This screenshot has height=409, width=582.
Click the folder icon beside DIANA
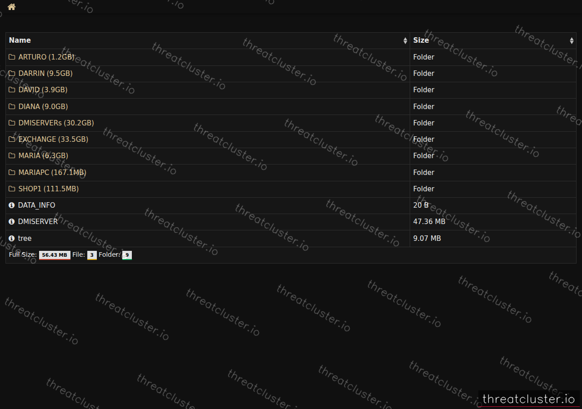click(12, 106)
